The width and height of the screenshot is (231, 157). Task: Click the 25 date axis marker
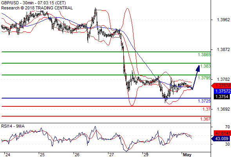click(x=42, y=155)
